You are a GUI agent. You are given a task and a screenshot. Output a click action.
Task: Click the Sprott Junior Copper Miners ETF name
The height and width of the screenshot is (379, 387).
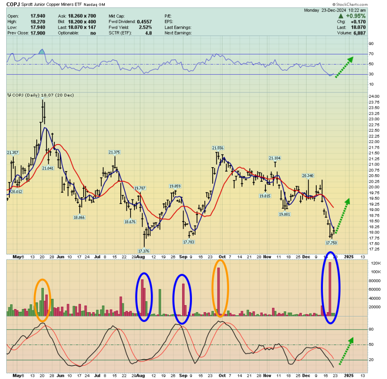click(52, 4)
